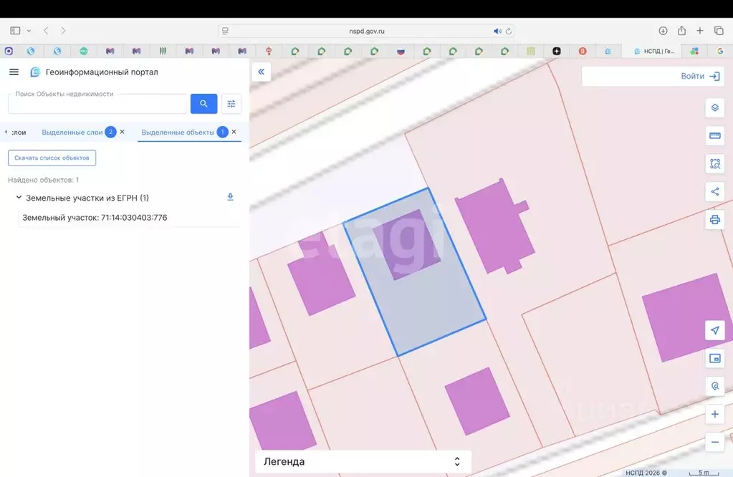
Task: Expand the Легенда panel
Action: pyautogui.click(x=363, y=461)
